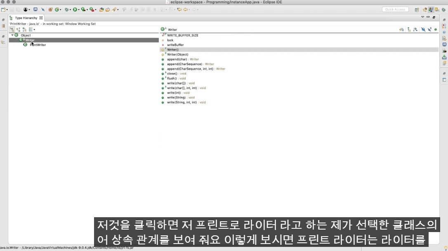
Task: Open Previous Type Hierarchies dropdown arrow
Action: pos(34,30)
